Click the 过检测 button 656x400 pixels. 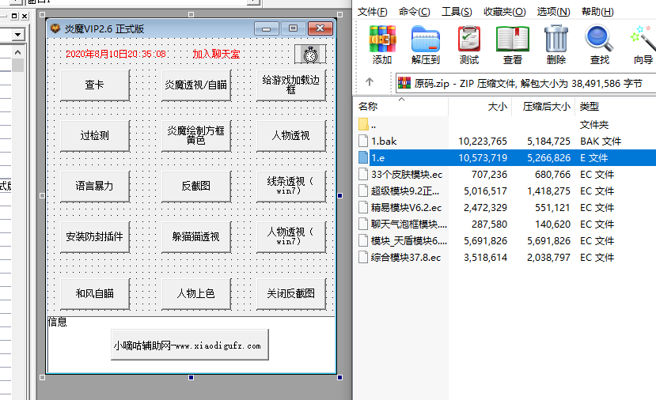coord(95,135)
